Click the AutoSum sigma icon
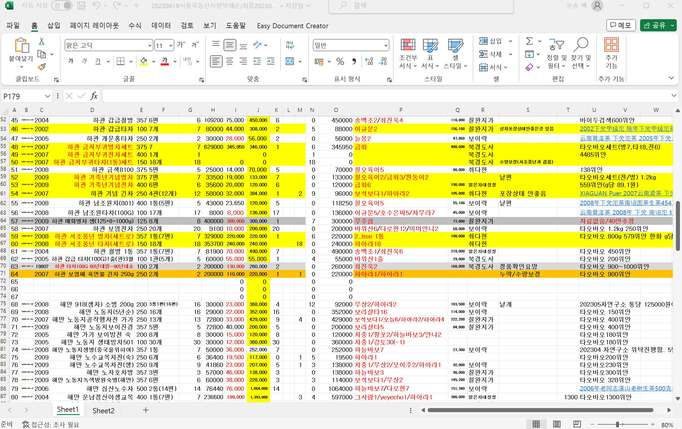Viewport: 682px width, 429px height. point(529,41)
